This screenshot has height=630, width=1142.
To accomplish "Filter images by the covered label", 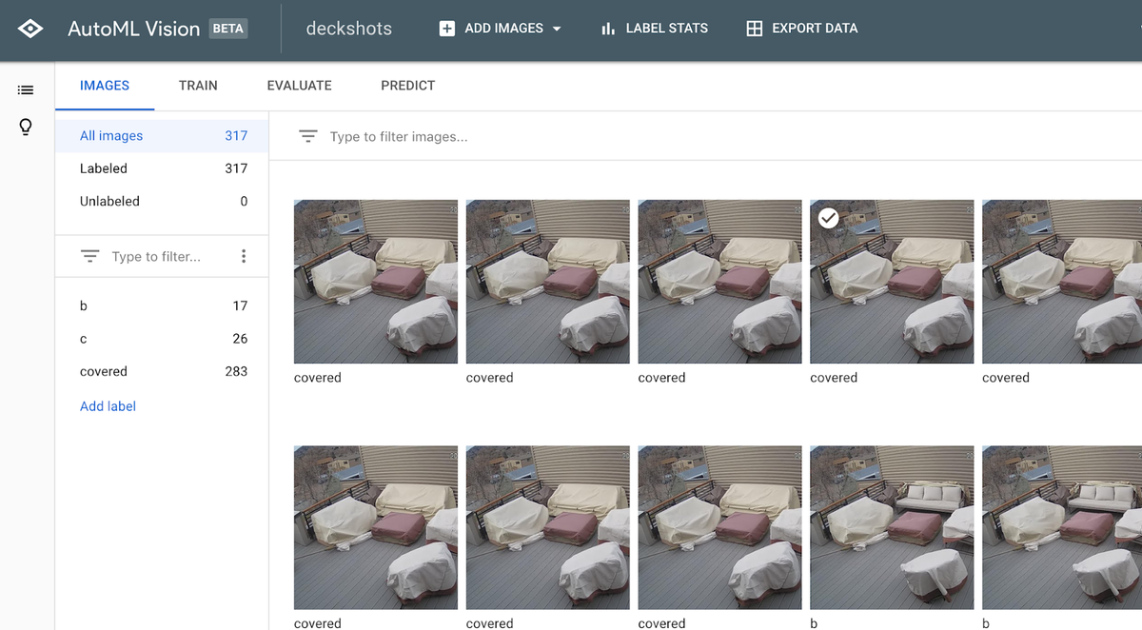I will [104, 372].
